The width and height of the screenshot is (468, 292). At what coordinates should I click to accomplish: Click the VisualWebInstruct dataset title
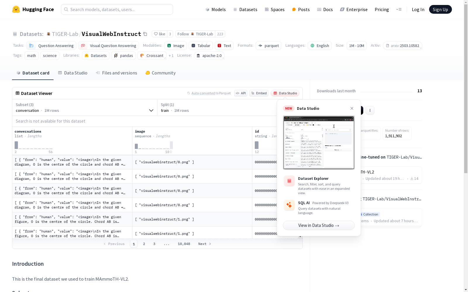coord(111,34)
